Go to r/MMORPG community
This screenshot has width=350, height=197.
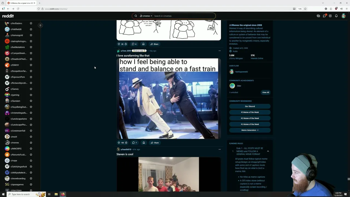point(16,149)
